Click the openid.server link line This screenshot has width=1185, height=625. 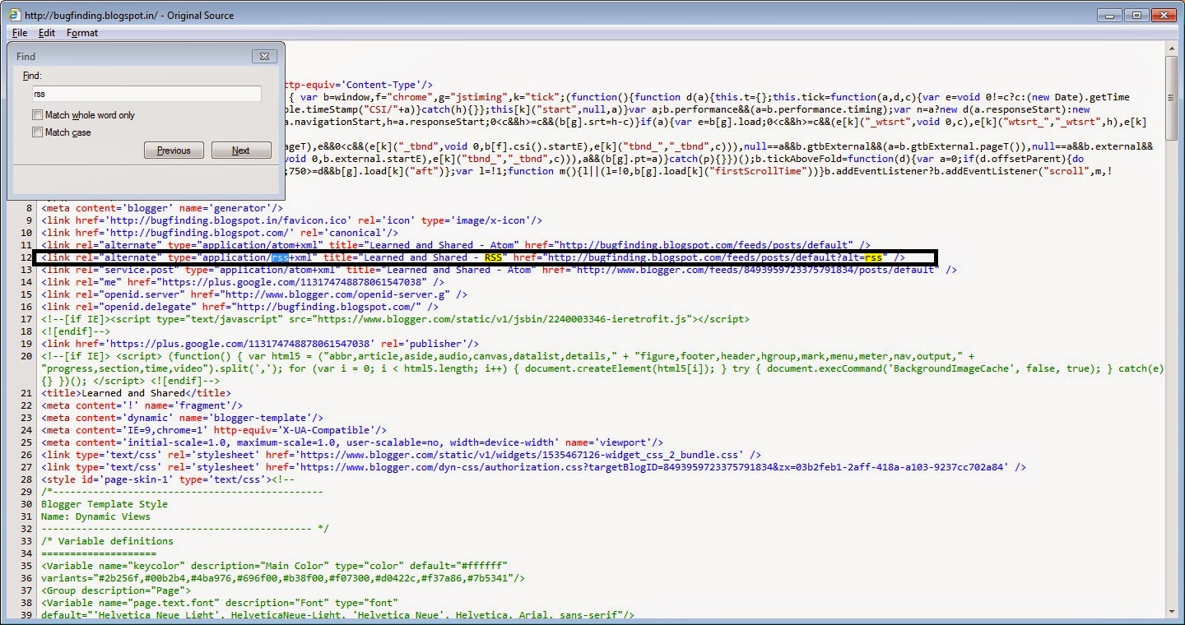pyautogui.click(x=254, y=294)
